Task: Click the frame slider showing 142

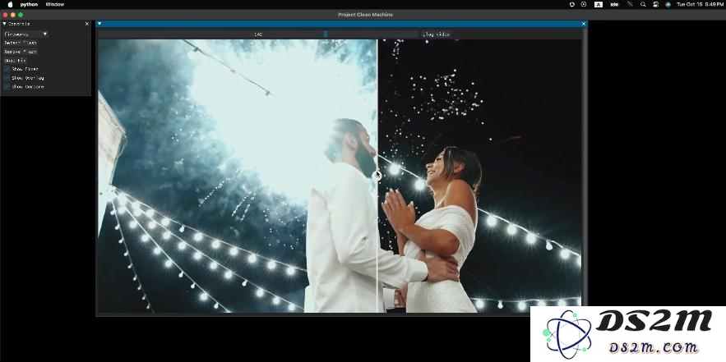Action: point(258,34)
